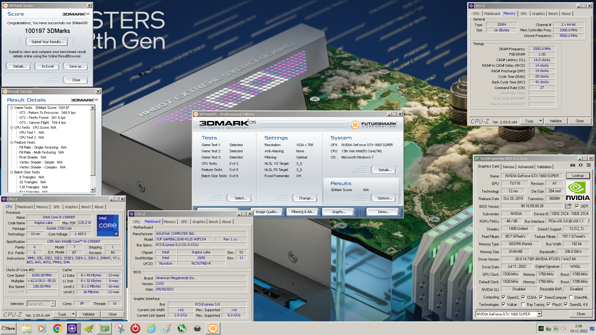The height and width of the screenshot is (335, 596).
Task: Take GPU-Z screenshot with camera icon
Action: 573,165
